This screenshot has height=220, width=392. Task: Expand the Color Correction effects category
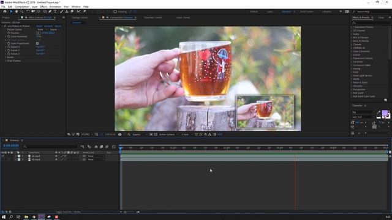pyautogui.click(x=352, y=51)
